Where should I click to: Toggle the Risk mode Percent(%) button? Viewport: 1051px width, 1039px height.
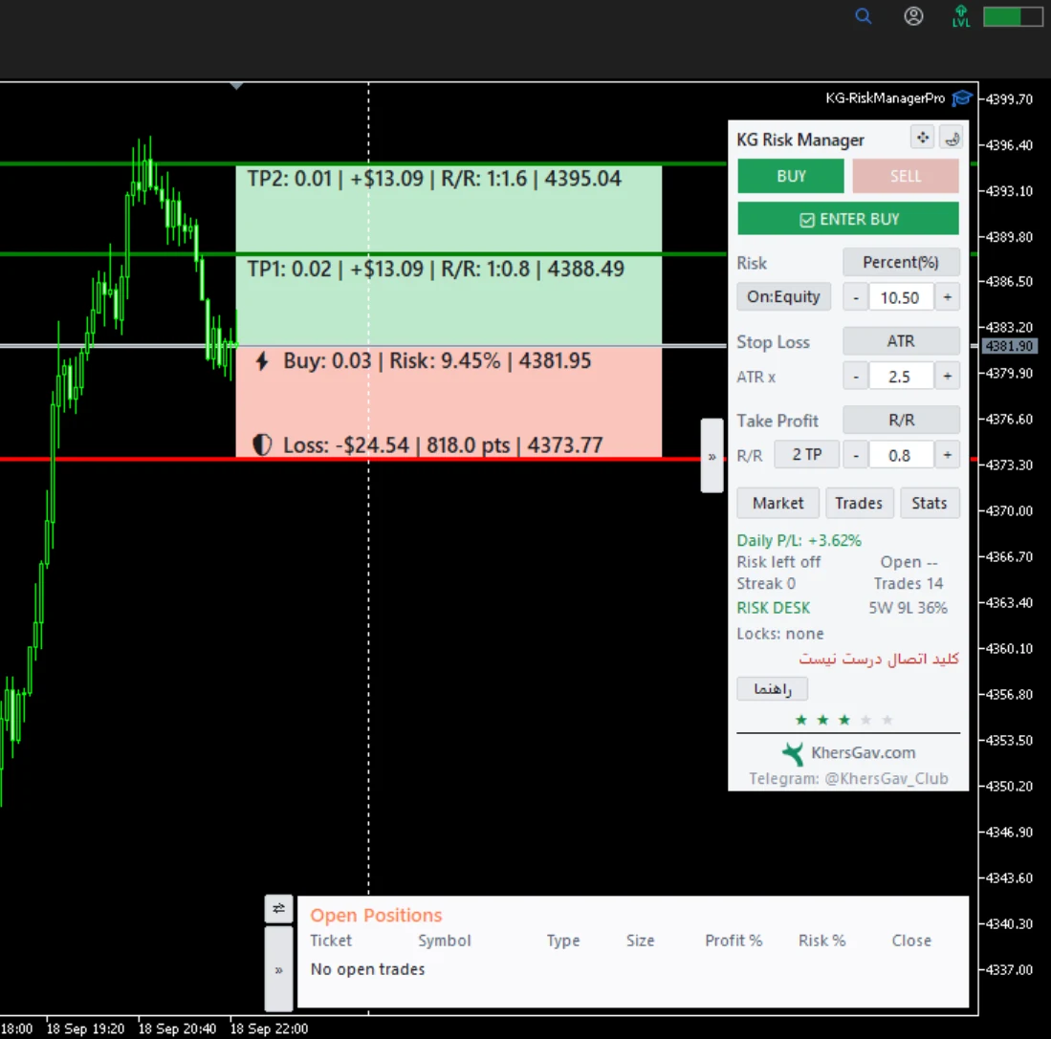pyautogui.click(x=901, y=263)
